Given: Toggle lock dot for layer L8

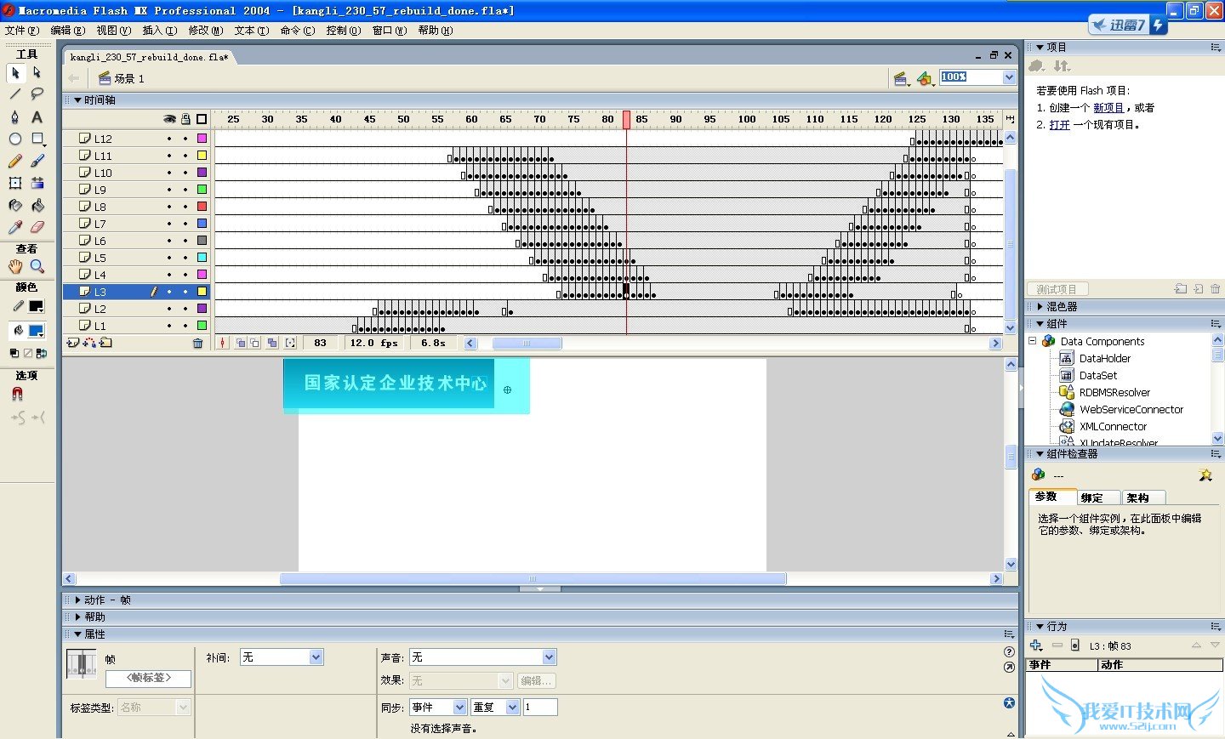Looking at the screenshot, I should (x=185, y=207).
